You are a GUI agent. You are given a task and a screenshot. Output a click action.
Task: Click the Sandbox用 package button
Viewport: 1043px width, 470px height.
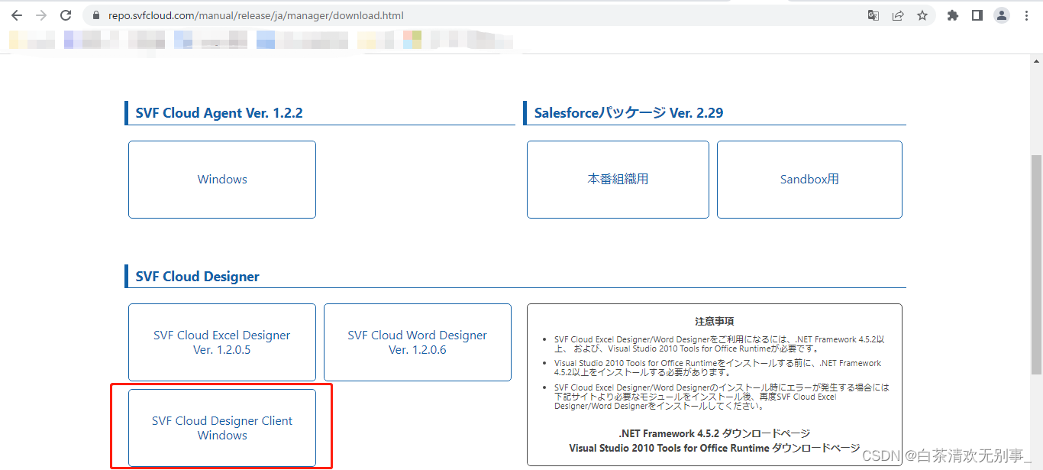coord(809,179)
